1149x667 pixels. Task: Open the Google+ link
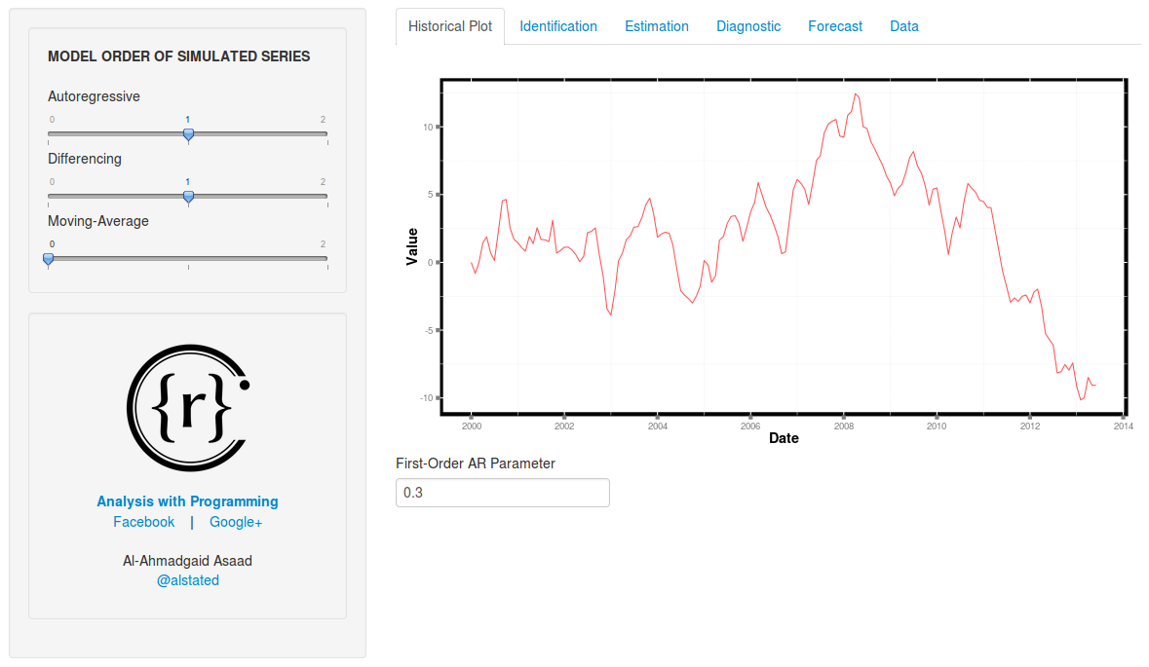(236, 522)
